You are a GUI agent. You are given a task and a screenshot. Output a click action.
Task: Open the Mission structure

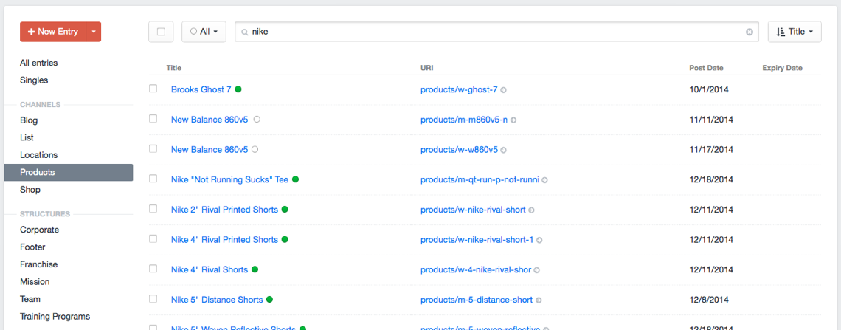(35, 281)
